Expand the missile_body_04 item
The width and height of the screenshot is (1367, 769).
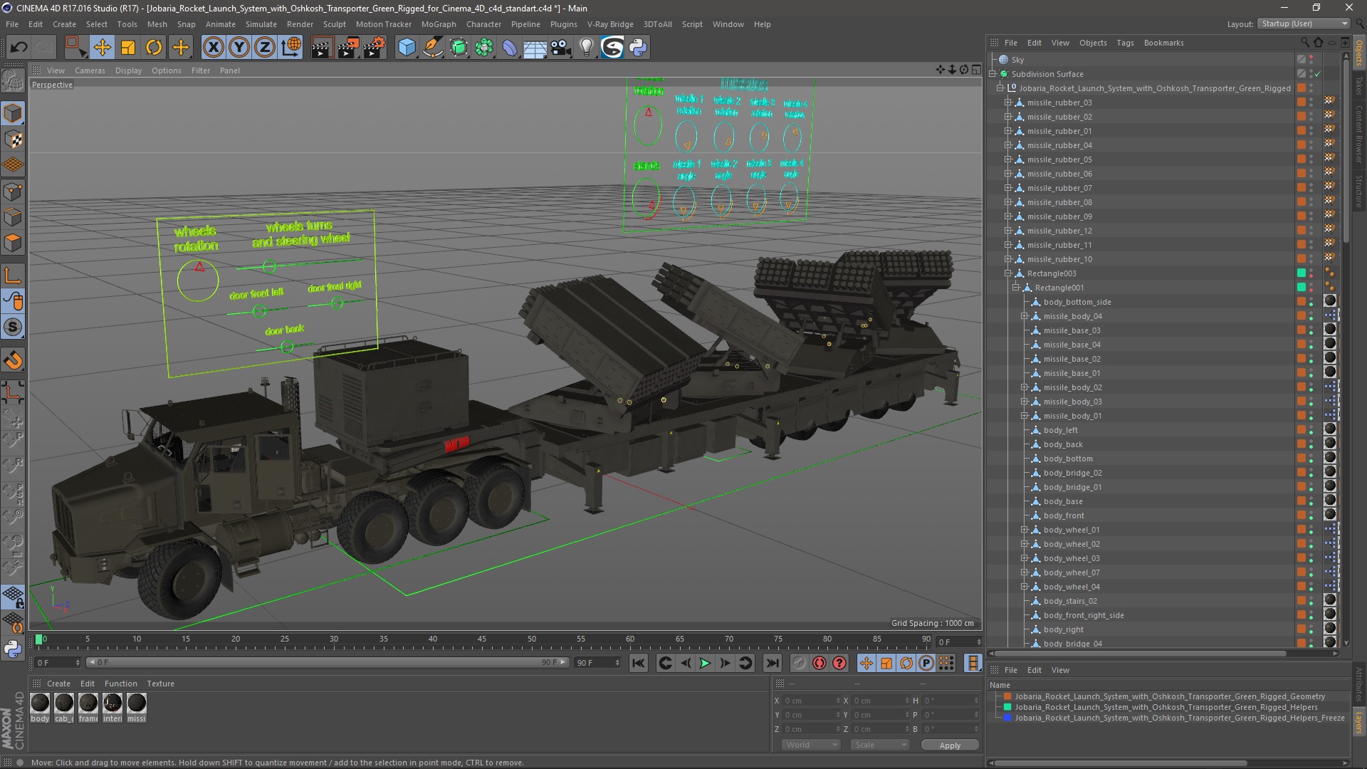pyautogui.click(x=1024, y=316)
